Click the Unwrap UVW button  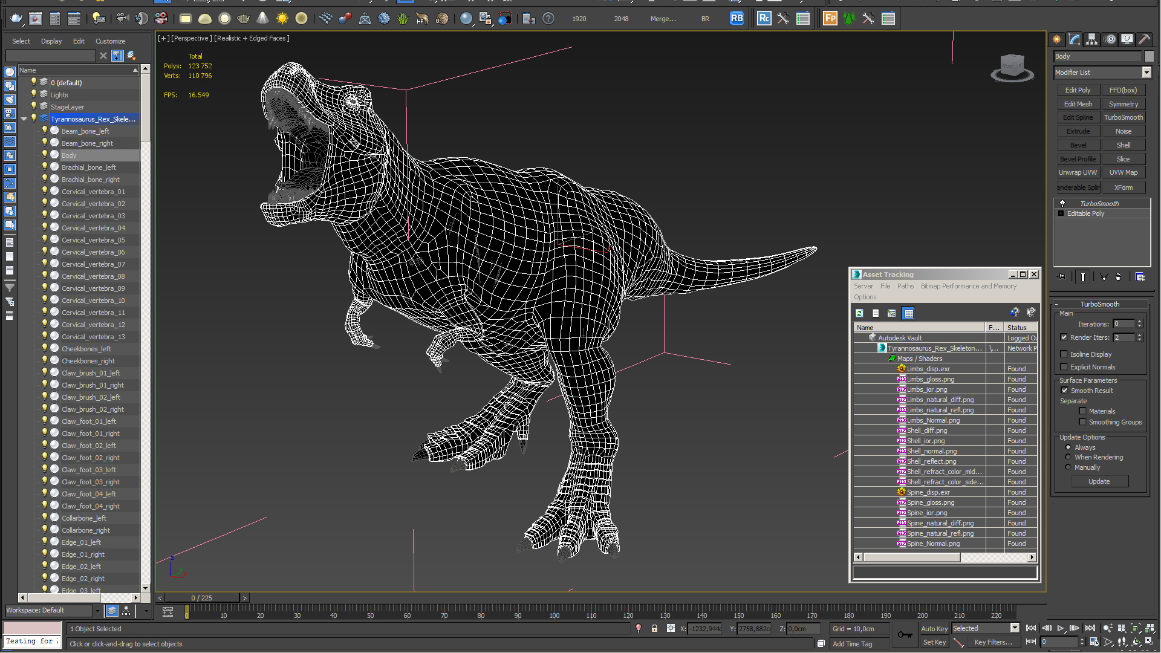pos(1078,173)
